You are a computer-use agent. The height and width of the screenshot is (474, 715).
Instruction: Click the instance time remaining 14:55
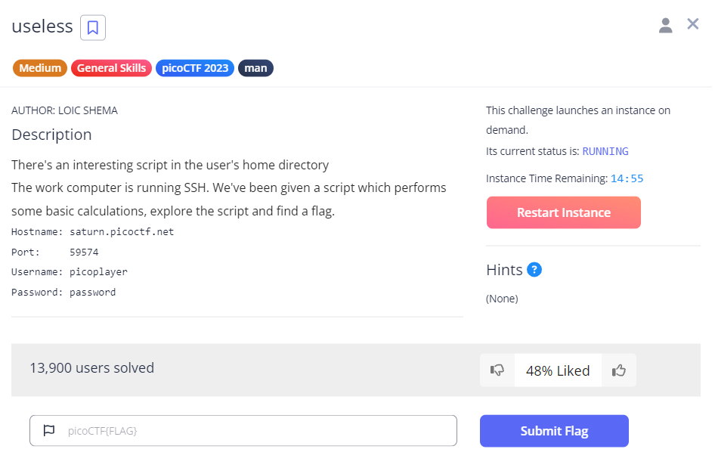[x=627, y=179]
